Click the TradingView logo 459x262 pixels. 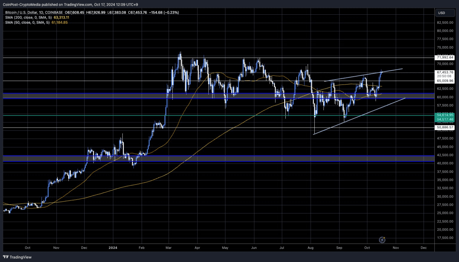pos(17,257)
